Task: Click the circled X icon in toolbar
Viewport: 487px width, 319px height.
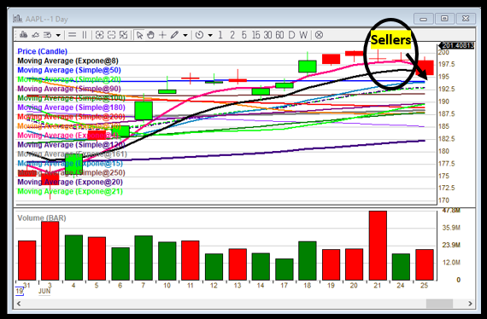Action: click(319, 35)
